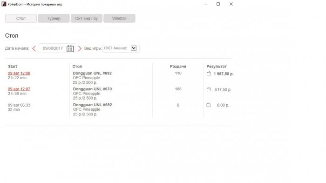This screenshot has height=183, width=326.
Task: Switch to the Windfall tab
Action: tap(119, 18)
